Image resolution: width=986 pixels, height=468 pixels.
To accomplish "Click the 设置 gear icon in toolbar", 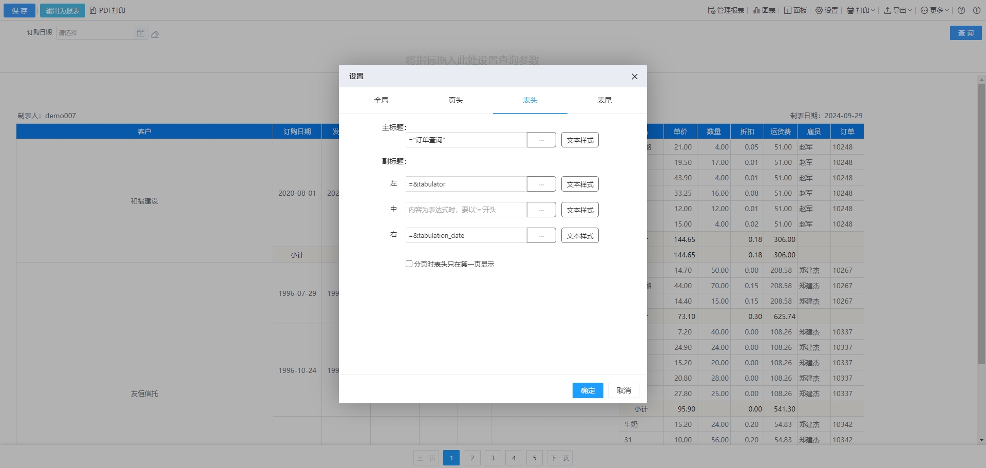I will pos(819,10).
